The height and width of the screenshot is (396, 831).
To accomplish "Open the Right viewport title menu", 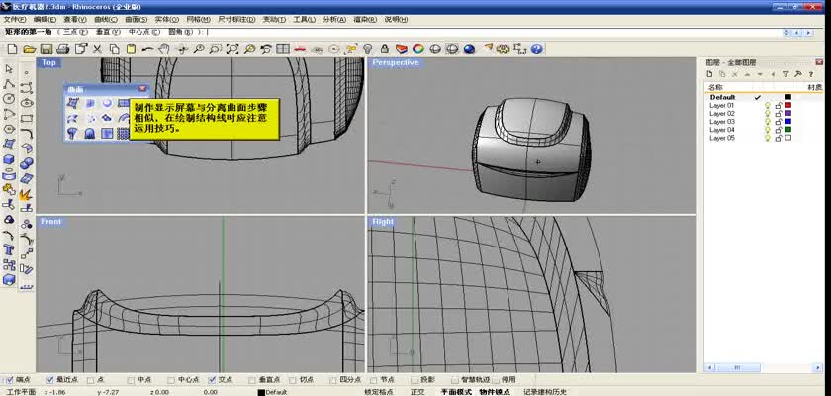I will (x=383, y=222).
